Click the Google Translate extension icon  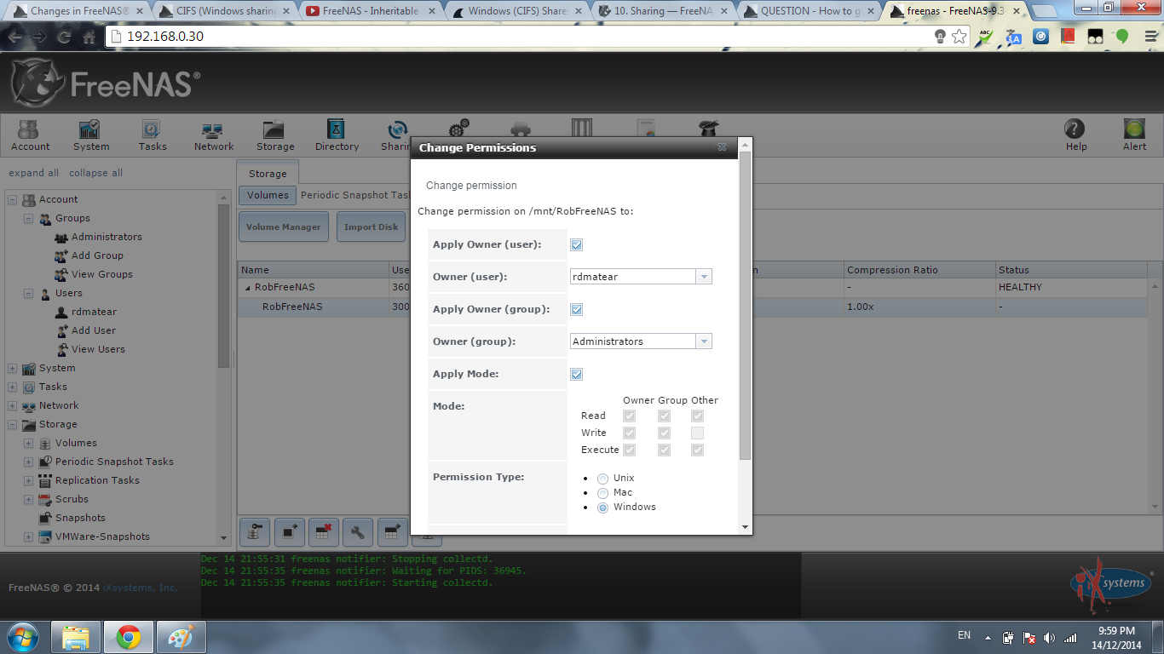point(1013,37)
